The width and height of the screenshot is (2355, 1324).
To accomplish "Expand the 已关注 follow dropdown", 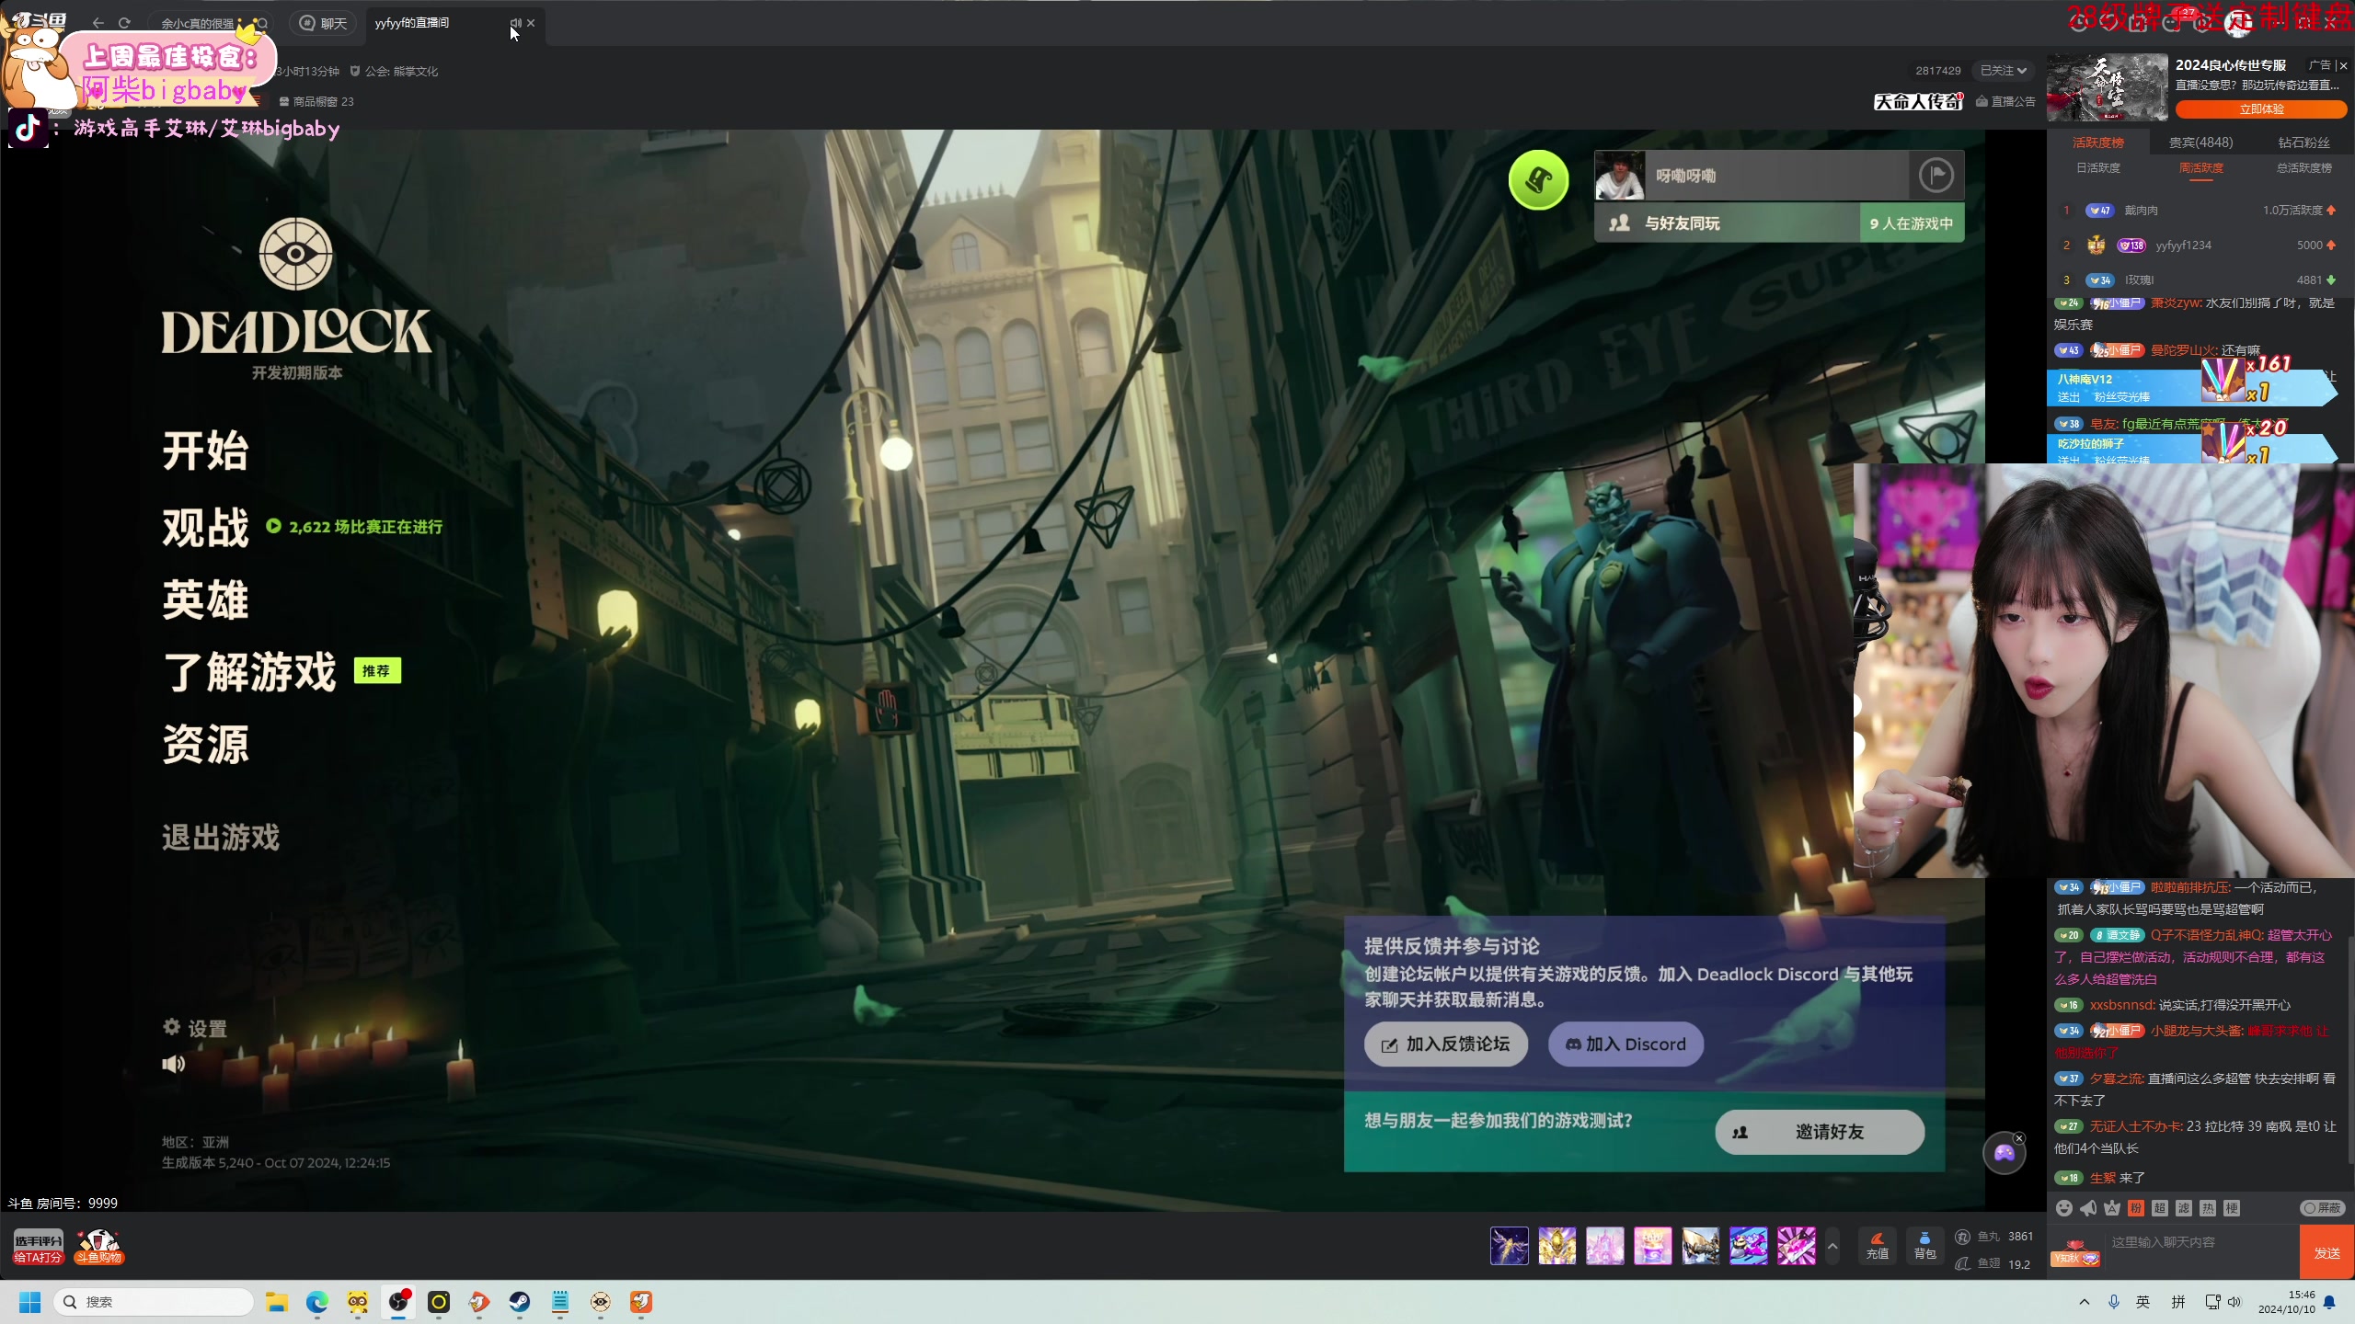I will (2003, 71).
